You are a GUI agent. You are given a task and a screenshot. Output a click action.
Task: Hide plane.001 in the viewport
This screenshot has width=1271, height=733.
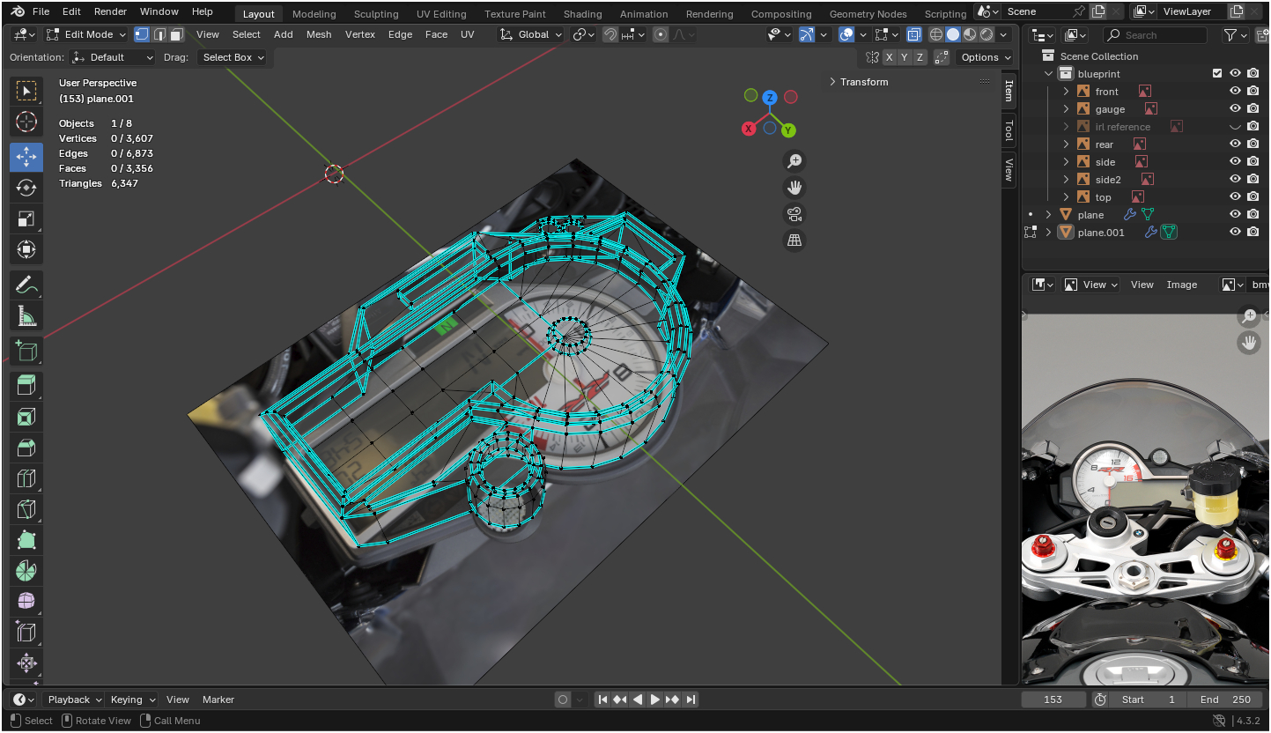1235,233
